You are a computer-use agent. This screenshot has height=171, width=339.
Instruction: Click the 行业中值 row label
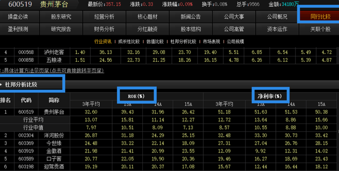click(33, 127)
